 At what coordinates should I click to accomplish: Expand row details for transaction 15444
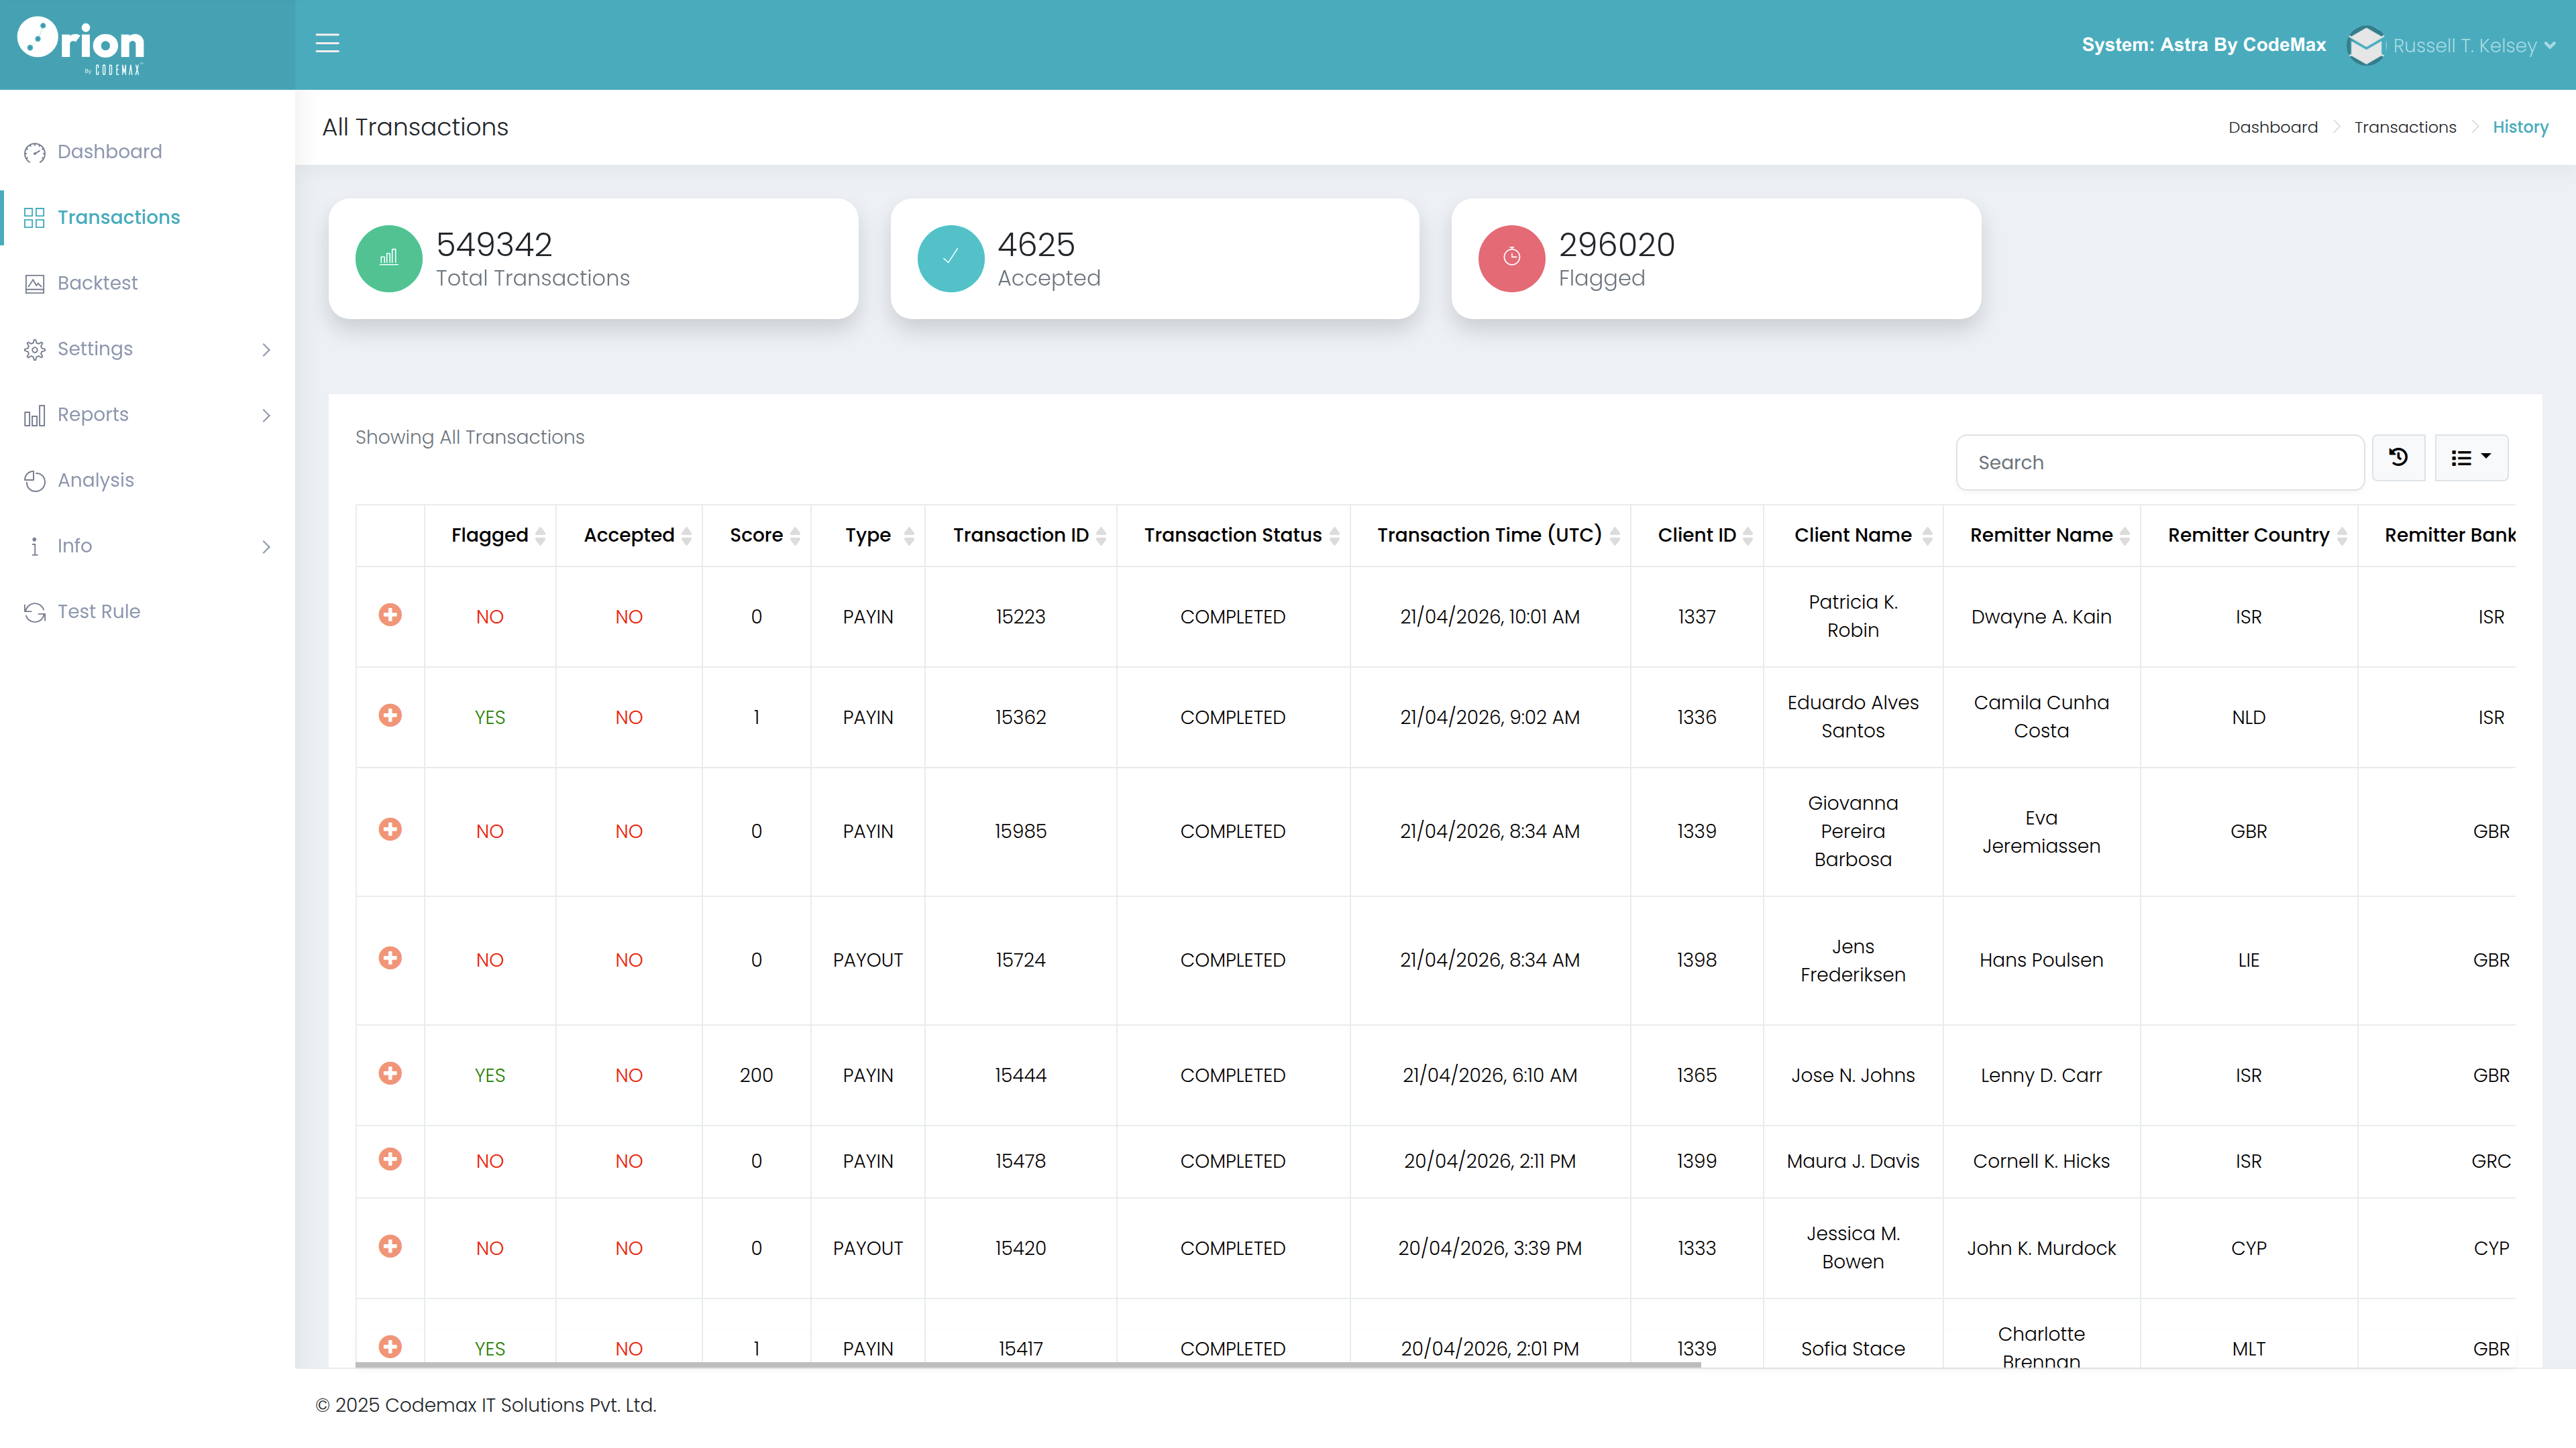pos(390,1073)
